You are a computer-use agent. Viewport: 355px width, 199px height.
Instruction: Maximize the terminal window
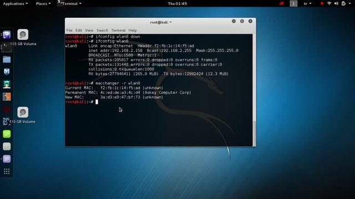[242, 21]
